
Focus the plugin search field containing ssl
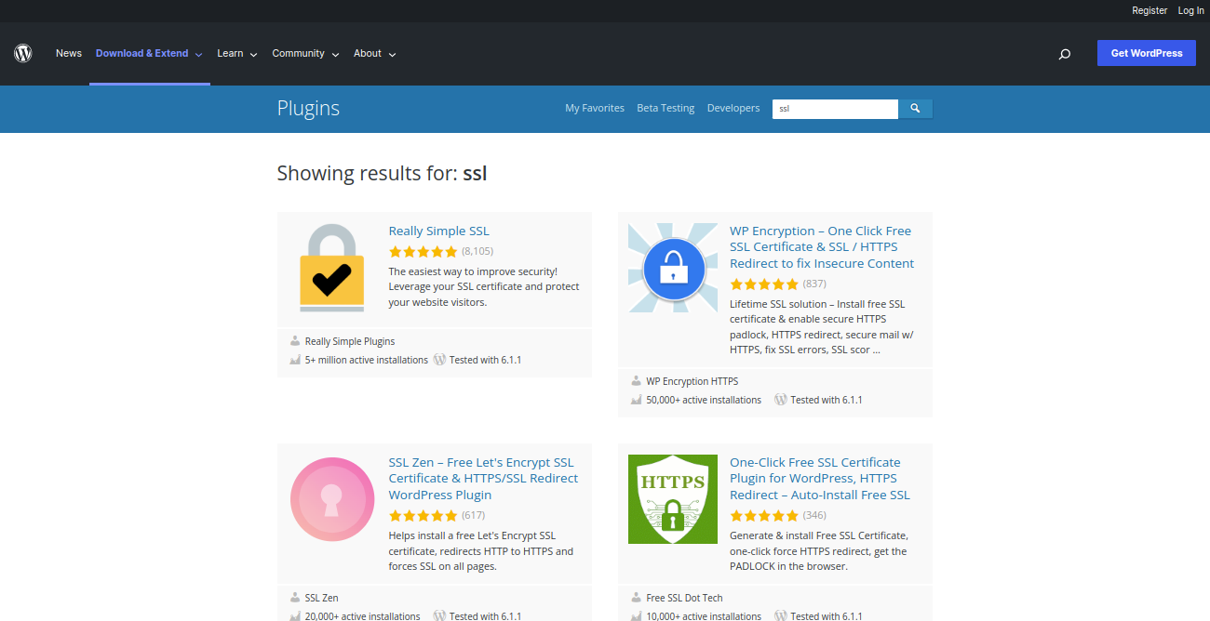tap(836, 109)
